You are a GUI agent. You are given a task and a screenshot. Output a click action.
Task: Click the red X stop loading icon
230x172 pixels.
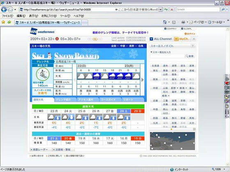point(172,9)
